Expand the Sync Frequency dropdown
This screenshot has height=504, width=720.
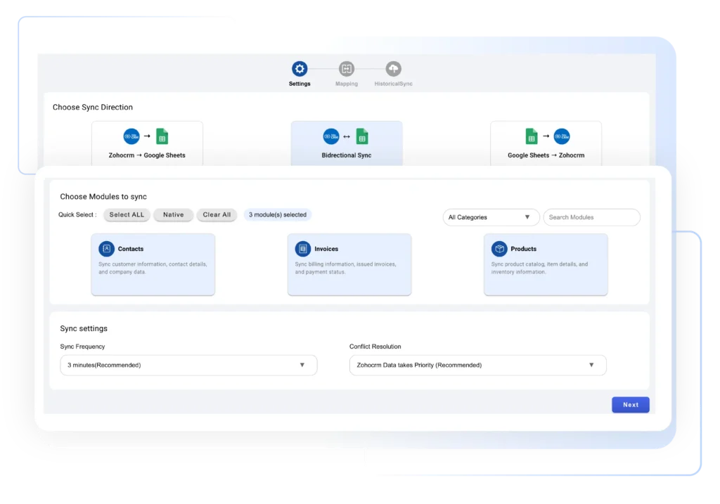(188, 365)
